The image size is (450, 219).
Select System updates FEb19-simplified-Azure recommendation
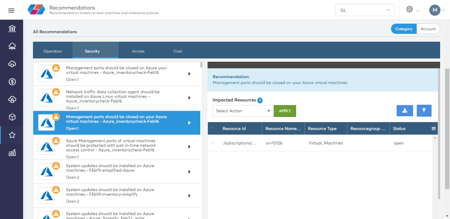coord(117,172)
